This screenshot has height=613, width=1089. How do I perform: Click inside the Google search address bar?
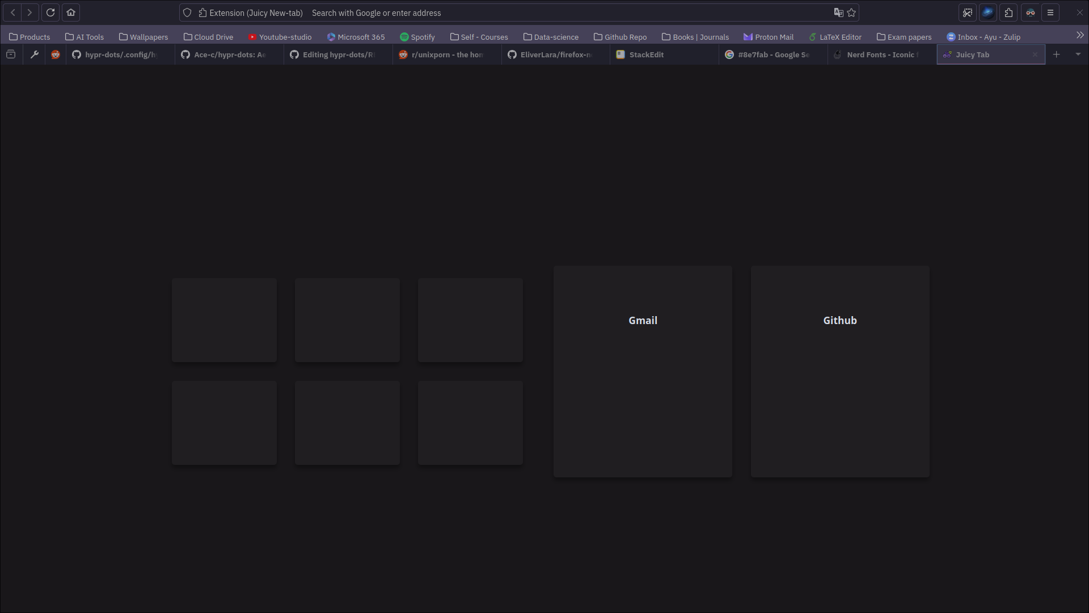pos(510,12)
